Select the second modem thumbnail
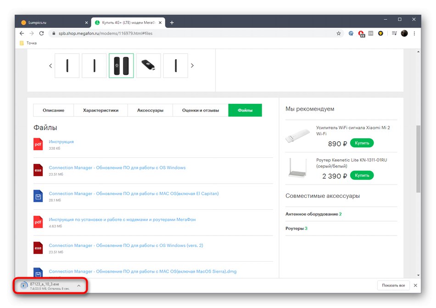 pos(94,66)
